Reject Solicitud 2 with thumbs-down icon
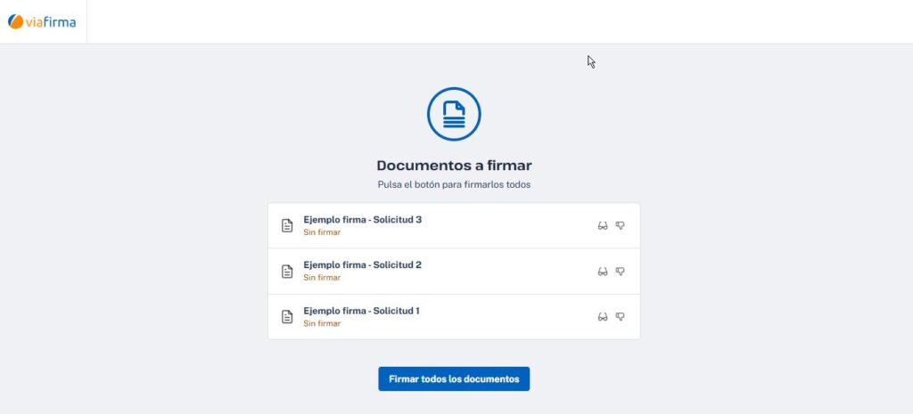913x414 pixels. click(x=621, y=271)
